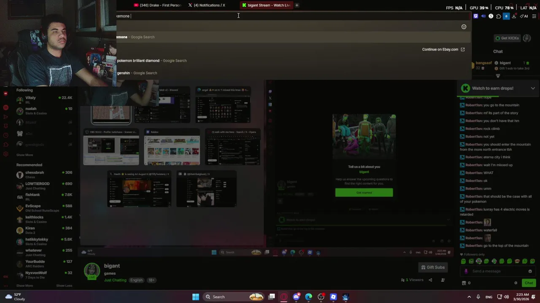Open YourBudde ARC Raiders channel
Image resolution: width=540 pixels, height=303 pixels.
coord(44,263)
